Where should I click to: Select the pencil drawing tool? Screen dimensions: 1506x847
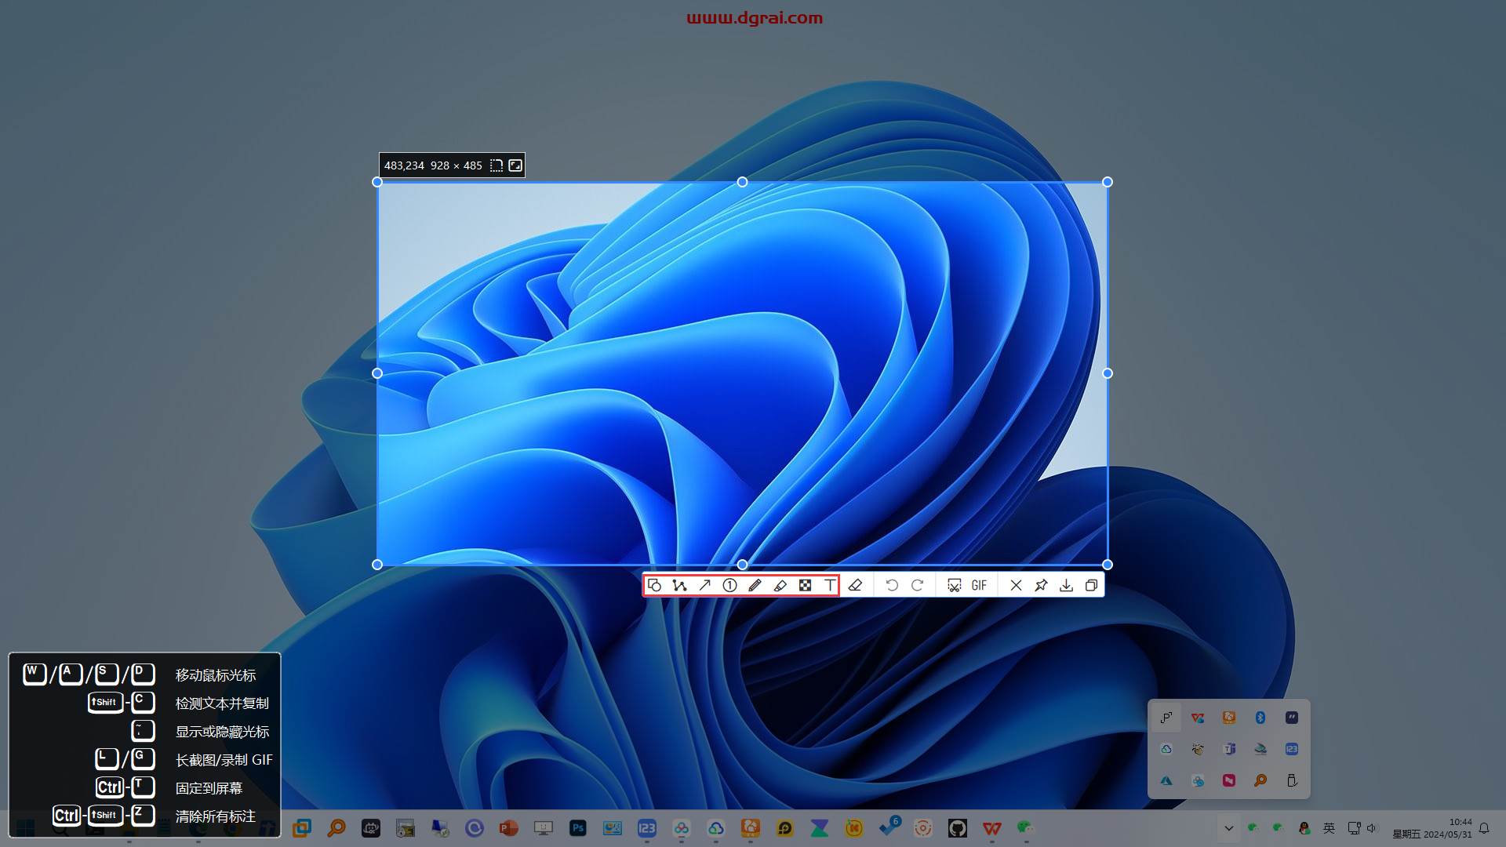755,585
